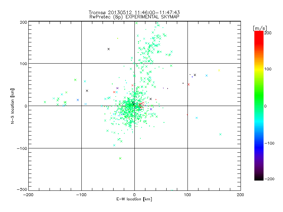Image resolution: width=283 pixels, height=212 pixels.
Task: Click the green X marker below the -100 km gridline
Action: tap(120, 158)
